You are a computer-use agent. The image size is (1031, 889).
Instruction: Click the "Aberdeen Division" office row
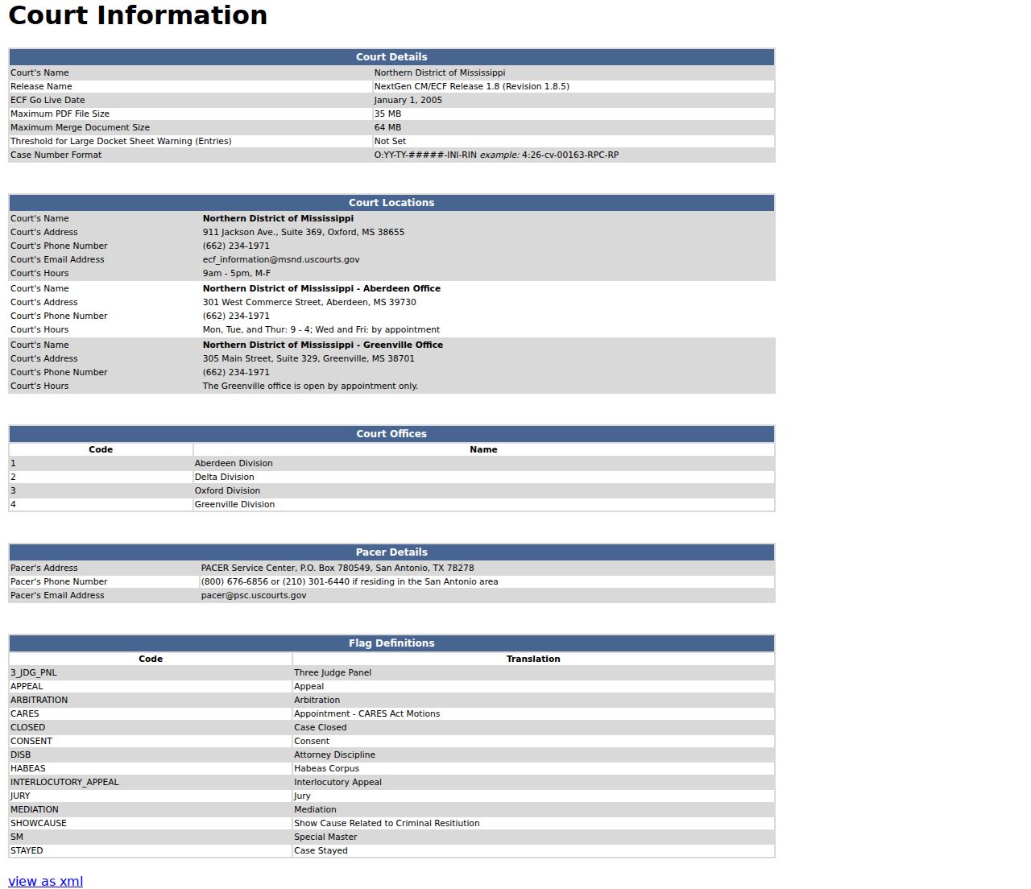(x=391, y=463)
